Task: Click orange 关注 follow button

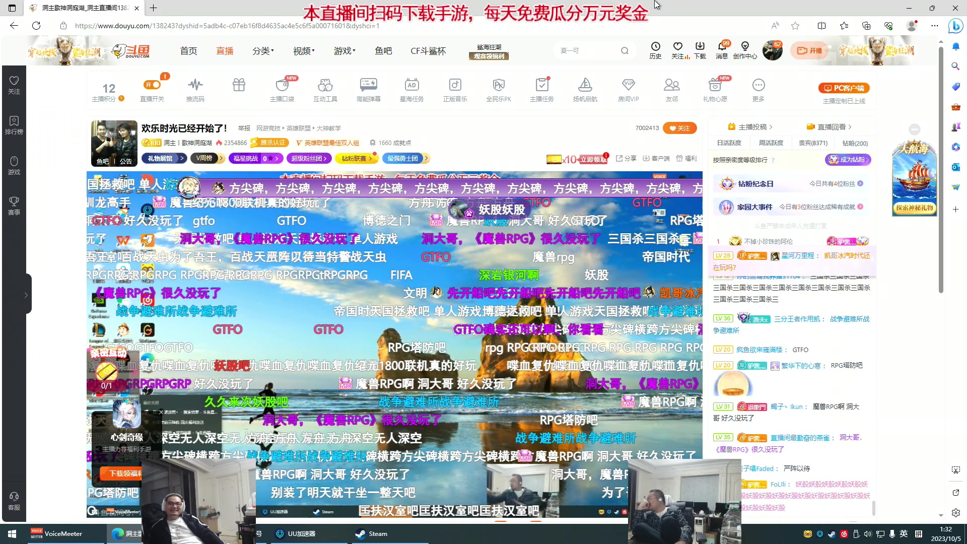Action: click(x=679, y=128)
